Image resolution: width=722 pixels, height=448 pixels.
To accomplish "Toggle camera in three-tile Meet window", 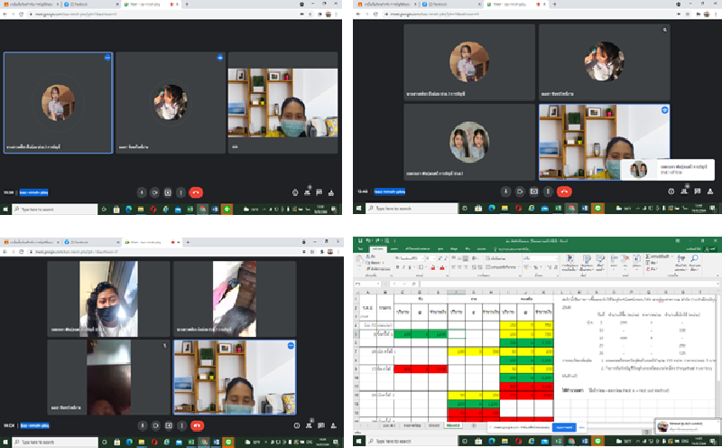I will pos(154,191).
